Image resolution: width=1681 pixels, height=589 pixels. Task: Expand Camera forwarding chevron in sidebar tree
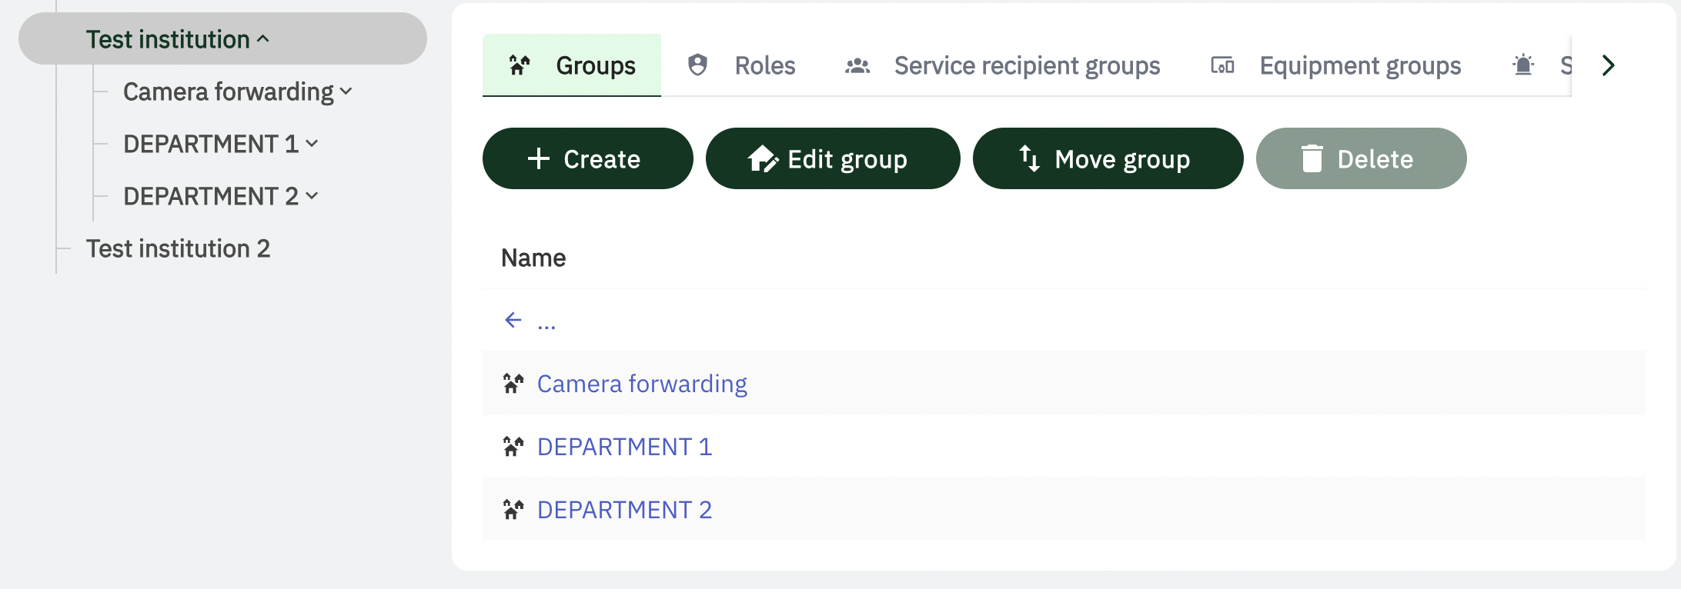346,92
